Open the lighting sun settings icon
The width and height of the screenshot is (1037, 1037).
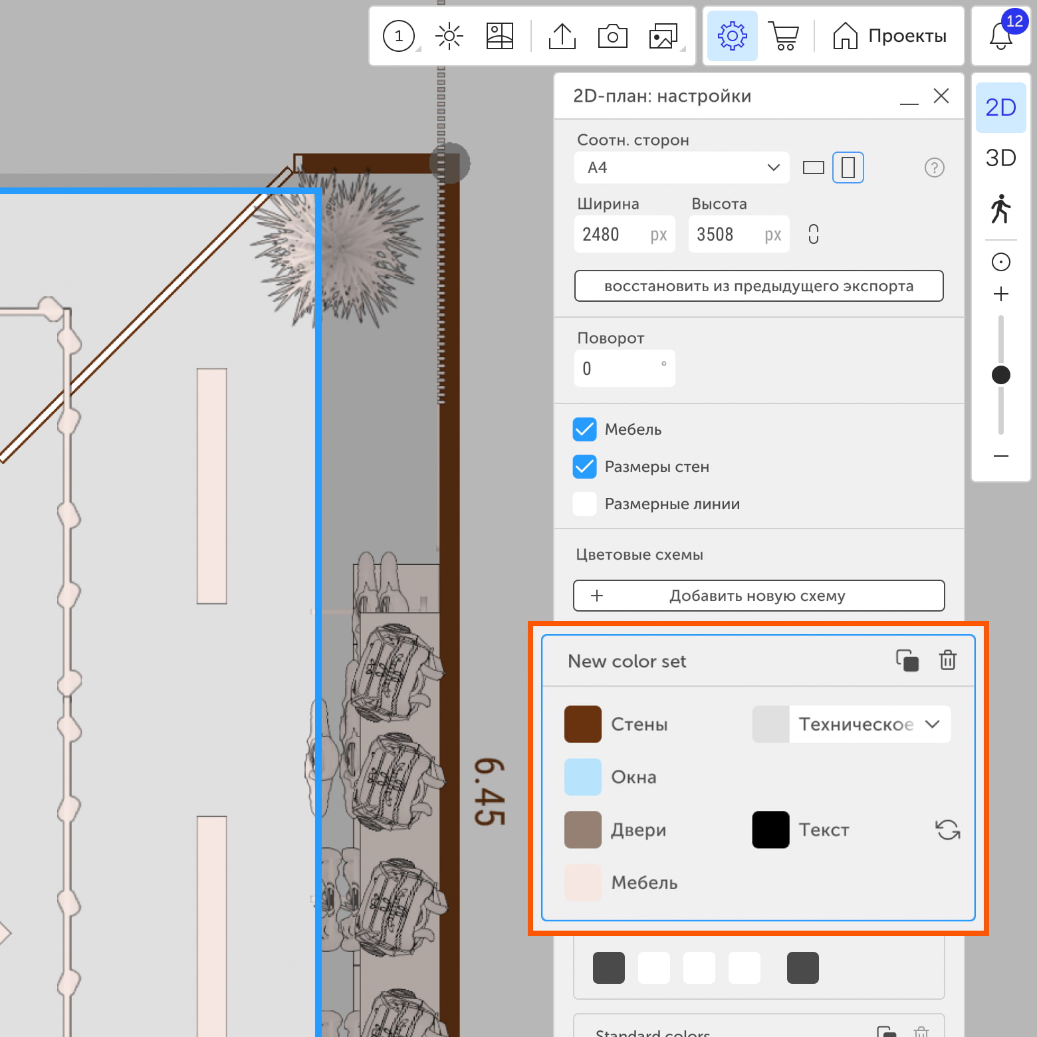[449, 36]
